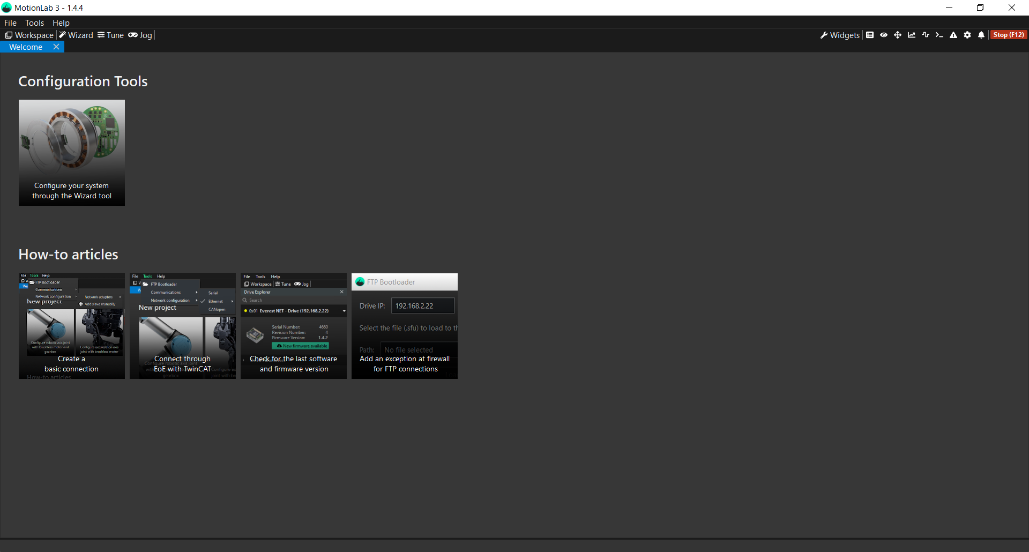This screenshot has width=1029, height=552.
Task: Close the Welcome tab
Action: click(56, 47)
